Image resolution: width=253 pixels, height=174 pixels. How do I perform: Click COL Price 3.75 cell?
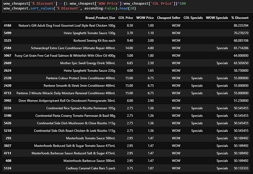click(x=130, y=168)
